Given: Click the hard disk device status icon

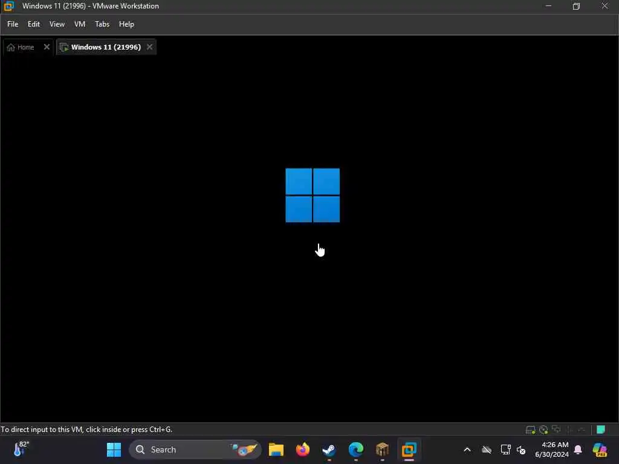Looking at the screenshot, I should click(x=530, y=430).
